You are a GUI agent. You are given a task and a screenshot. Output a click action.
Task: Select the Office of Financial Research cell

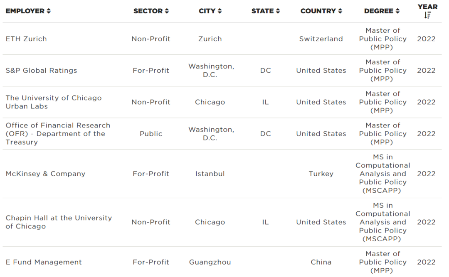point(58,134)
